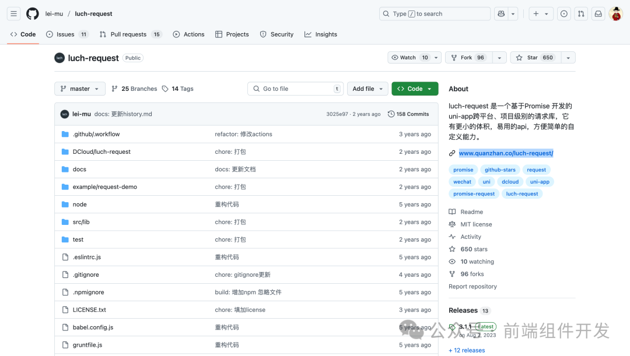Image resolution: width=630 pixels, height=356 pixels.
Task: Open the Security tab
Action: tap(276, 34)
